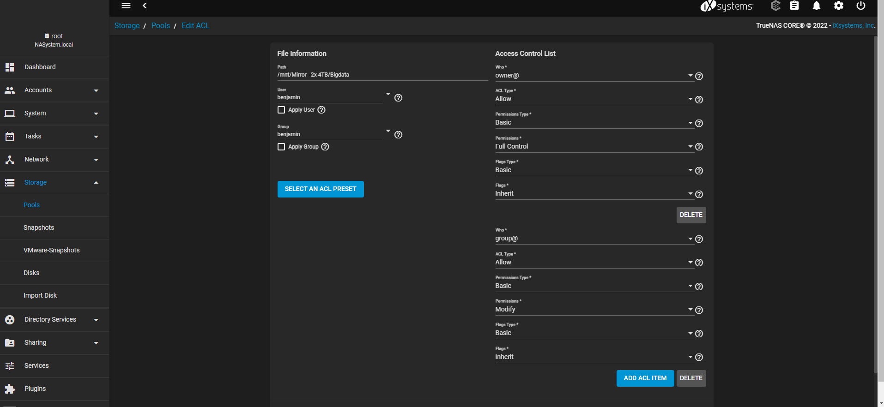Screen dimensions: 884x407
Task: Delete the owner@ ACL entry
Action: coord(691,215)
